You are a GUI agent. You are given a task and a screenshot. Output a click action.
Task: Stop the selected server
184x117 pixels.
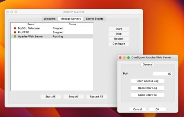pyautogui.click(x=119, y=34)
